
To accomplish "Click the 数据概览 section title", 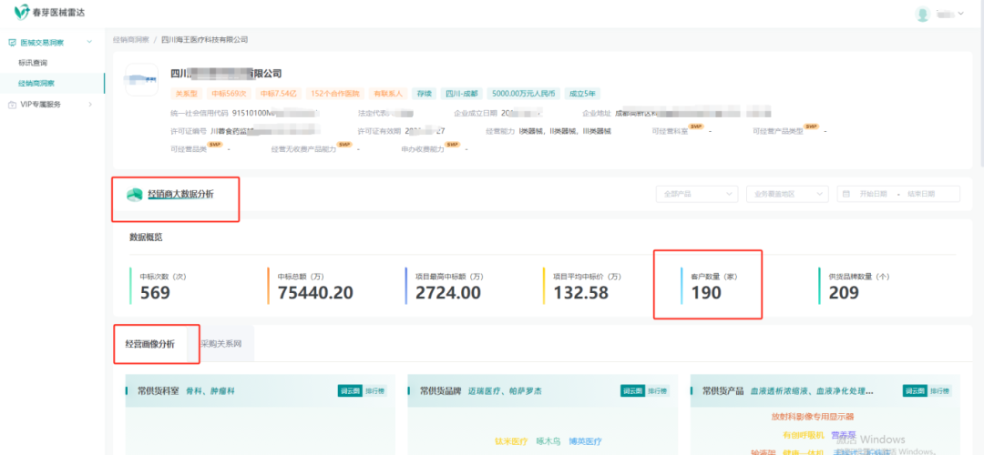I will [146, 237].
